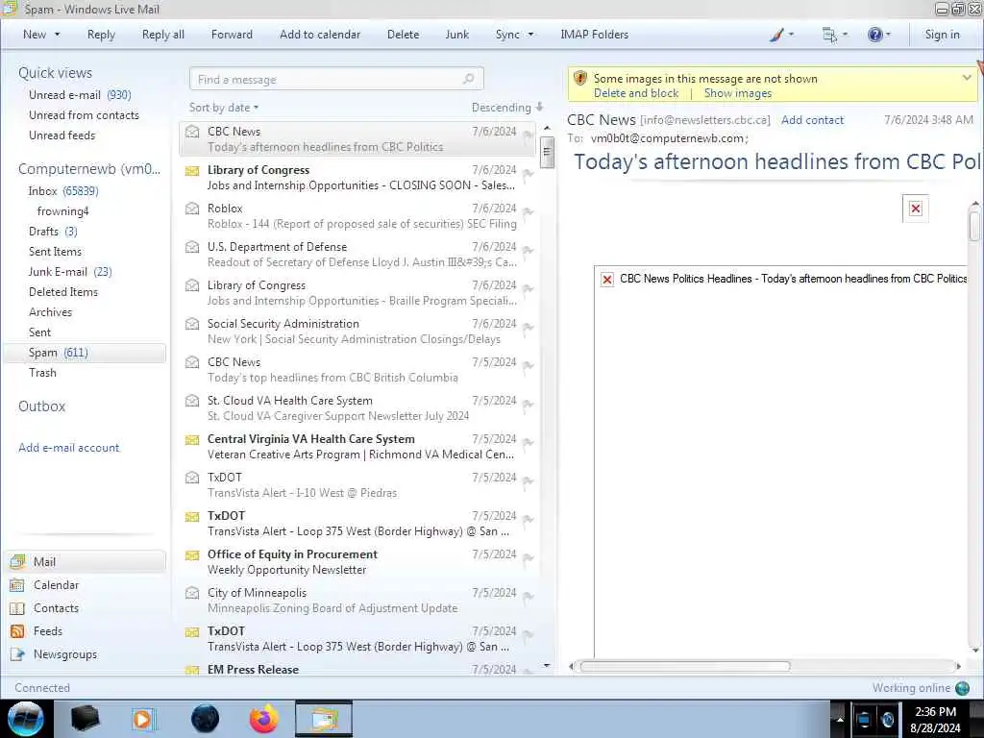Click envelope icon of City of Minneapolis message
Image resolution: width=984 pixels, height=738 pixels.
point(192,593)
